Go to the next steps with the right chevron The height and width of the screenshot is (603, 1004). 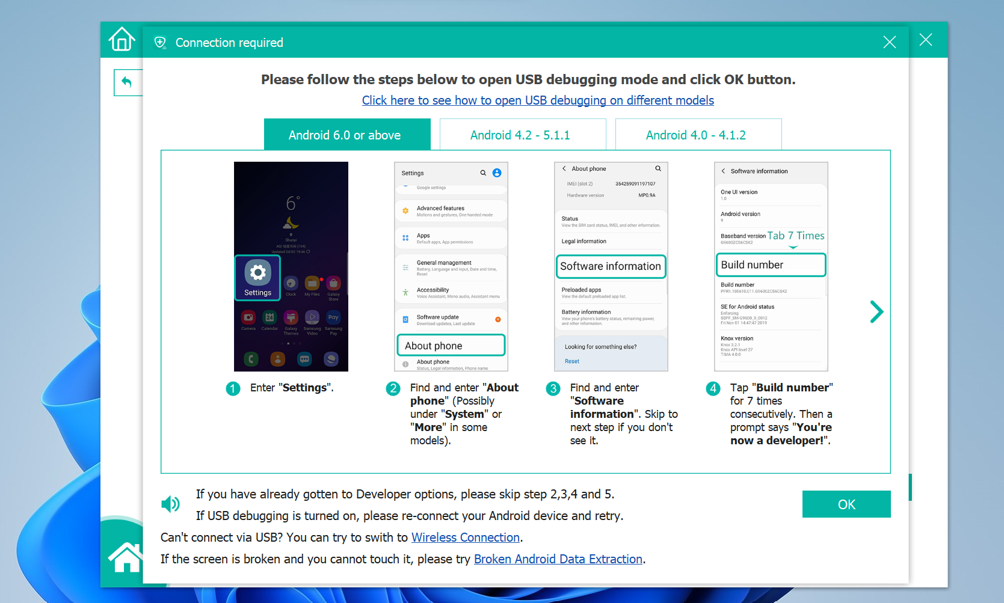[x=876, y=311]
